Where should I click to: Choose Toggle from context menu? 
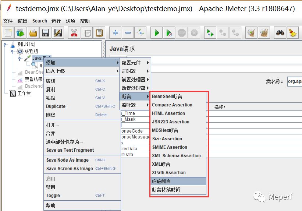pos(82,196)
